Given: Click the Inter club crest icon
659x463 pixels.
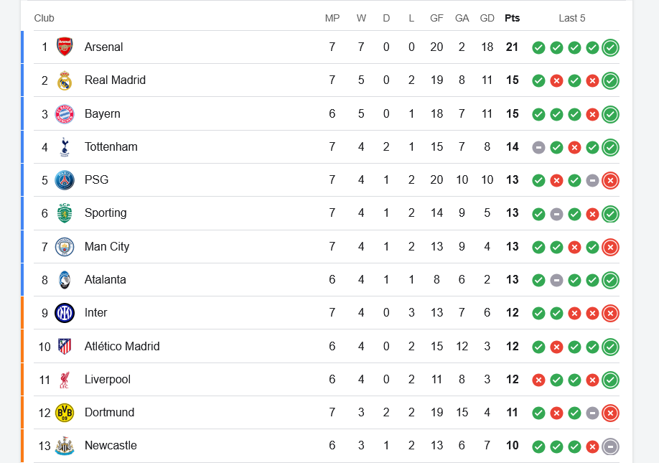Looking at the screenshot, I should [65, 313].
